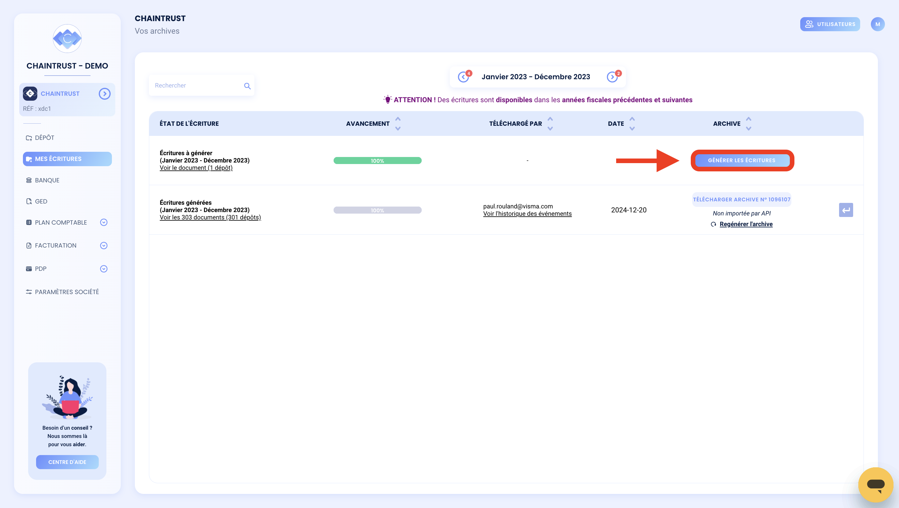Click the UTILISATEURS button
The image size is (899, 508).
(830, 24)
